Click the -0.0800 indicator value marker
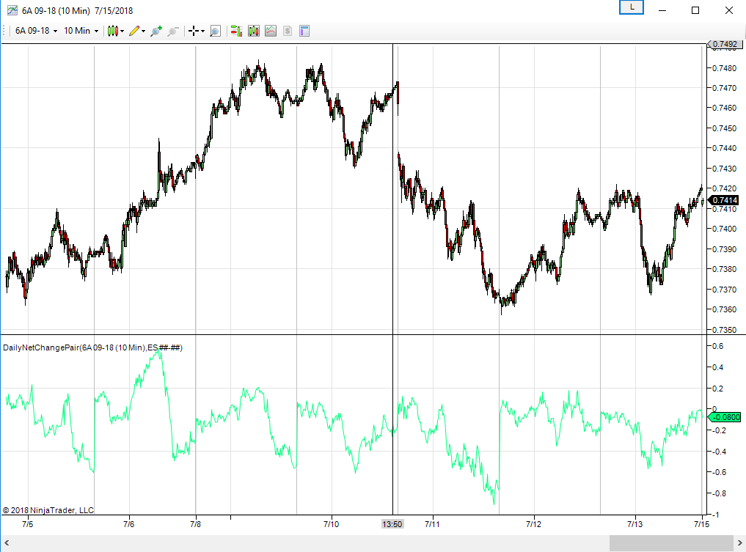Image resolution: width=746 pixels, height=552 pixels. (724, 417)
